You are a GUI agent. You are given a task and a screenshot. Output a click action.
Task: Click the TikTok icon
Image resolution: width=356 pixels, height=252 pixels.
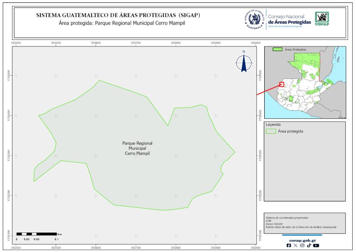tap(309, 246)
